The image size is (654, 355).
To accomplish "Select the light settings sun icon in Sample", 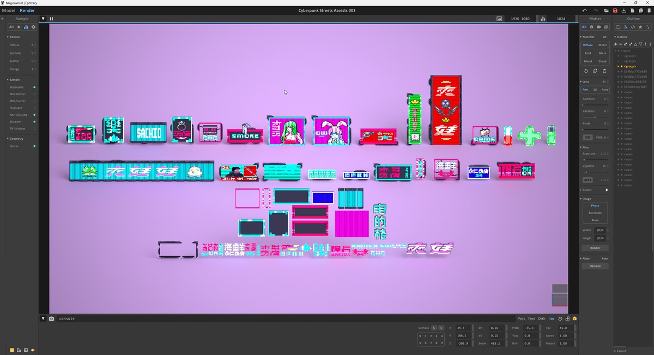I will pos(19,27).
